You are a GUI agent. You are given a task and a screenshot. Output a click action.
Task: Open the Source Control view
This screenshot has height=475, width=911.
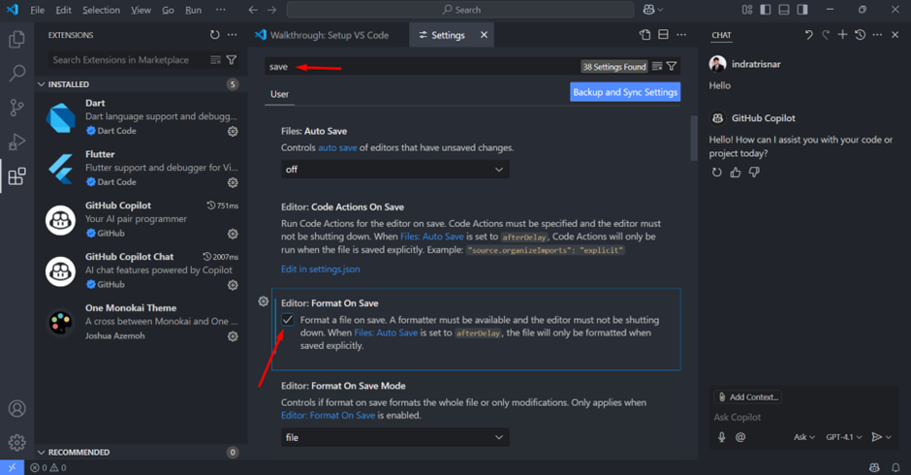pyautogui.click(x=16, y=108)
